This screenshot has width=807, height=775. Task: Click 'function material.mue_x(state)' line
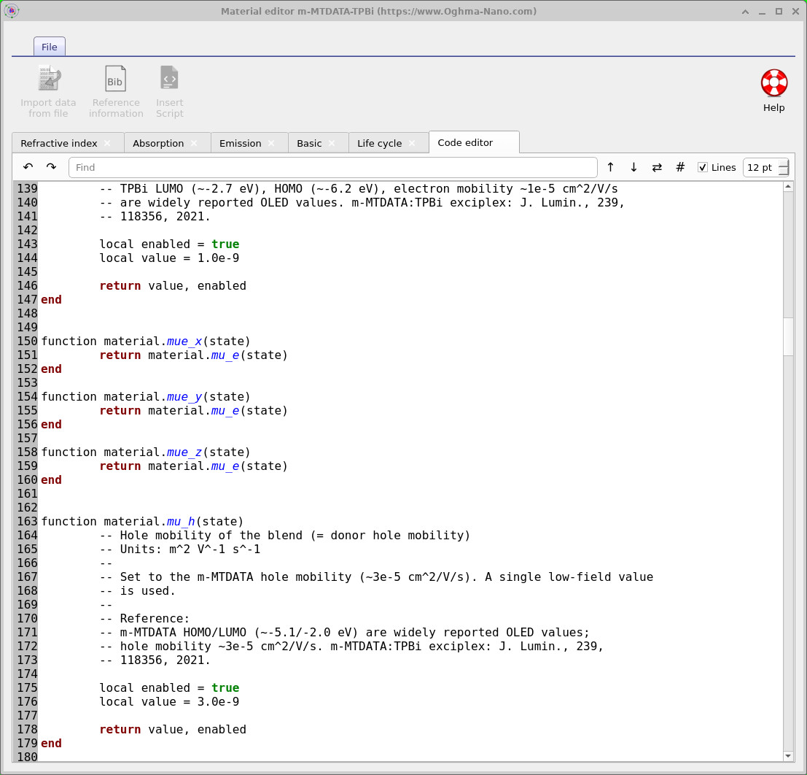(146, 341)
